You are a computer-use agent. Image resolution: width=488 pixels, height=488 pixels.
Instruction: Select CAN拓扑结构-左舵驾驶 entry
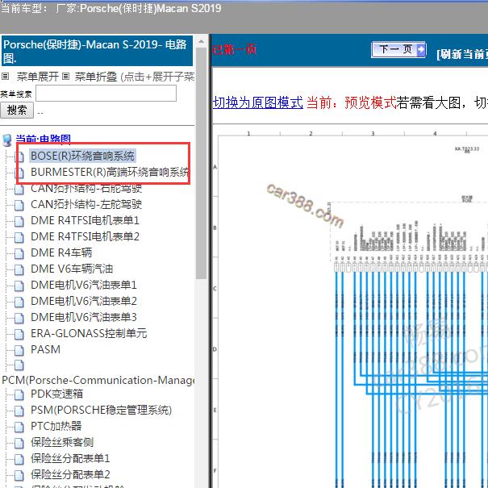86,204
